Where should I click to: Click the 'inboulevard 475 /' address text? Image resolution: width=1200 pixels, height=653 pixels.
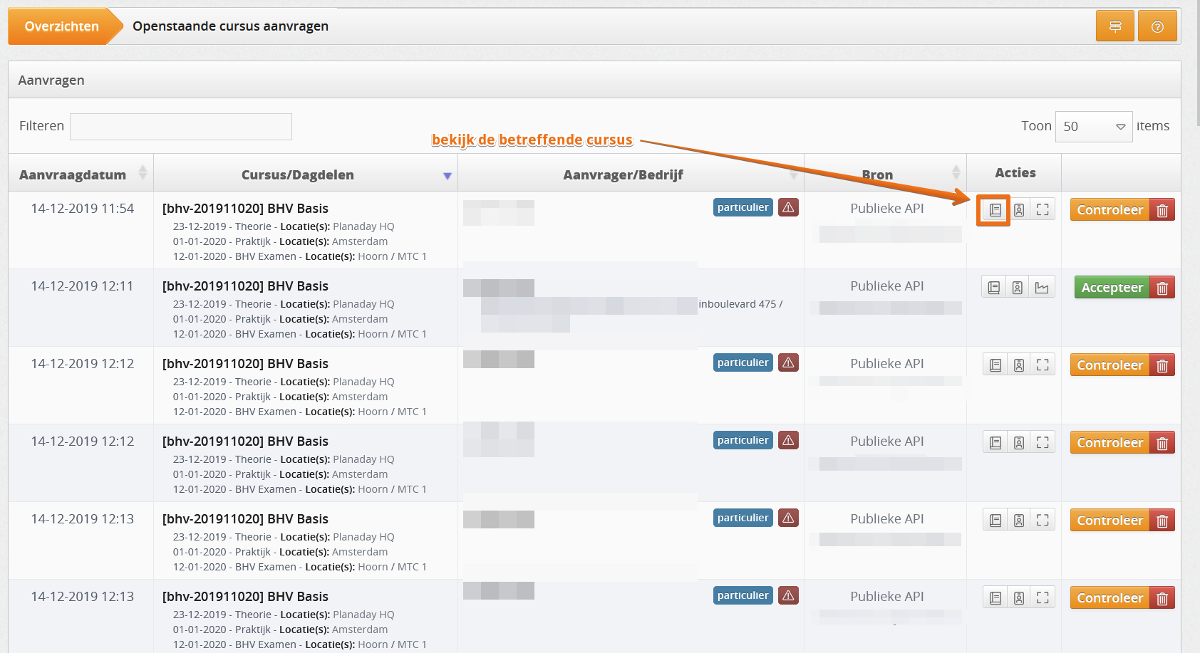point(740,304)
